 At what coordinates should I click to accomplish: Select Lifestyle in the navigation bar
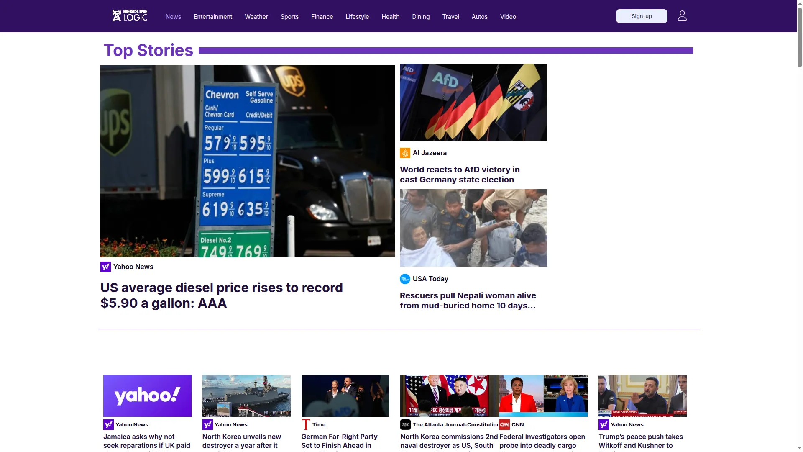[357, 17]
